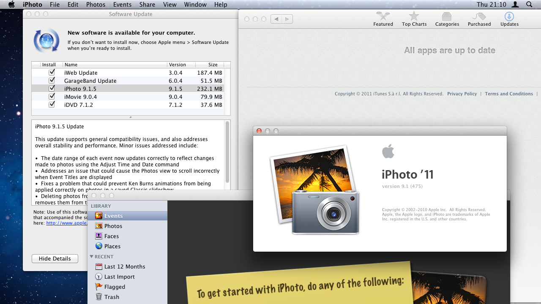Click the 7.1.2 version value

[175, 105]
